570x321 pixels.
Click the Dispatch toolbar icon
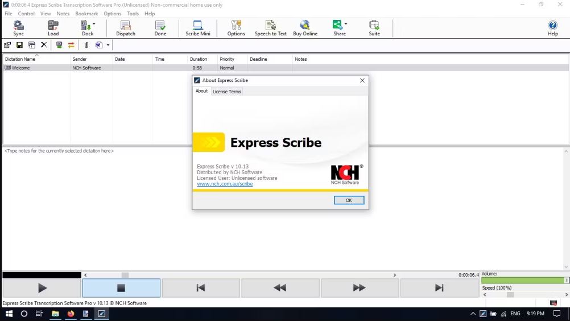pyautogui.click(x=125, y=28)
